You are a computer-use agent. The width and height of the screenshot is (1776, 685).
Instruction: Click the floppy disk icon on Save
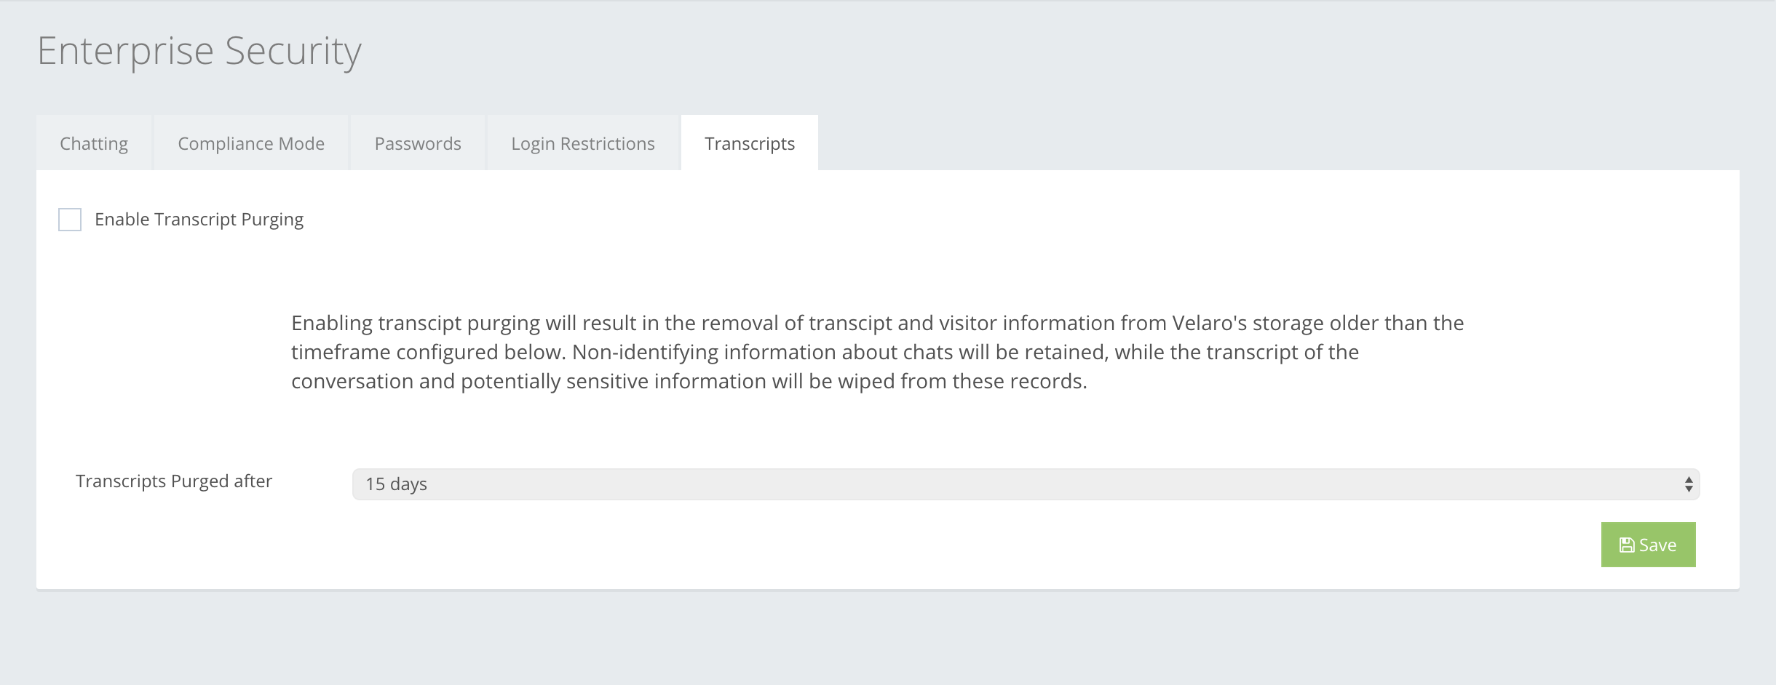pyautogui.click(x=1626, y=545)
